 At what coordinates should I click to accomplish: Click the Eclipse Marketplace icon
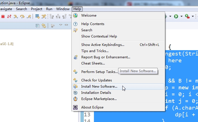(x=75, y=99)
